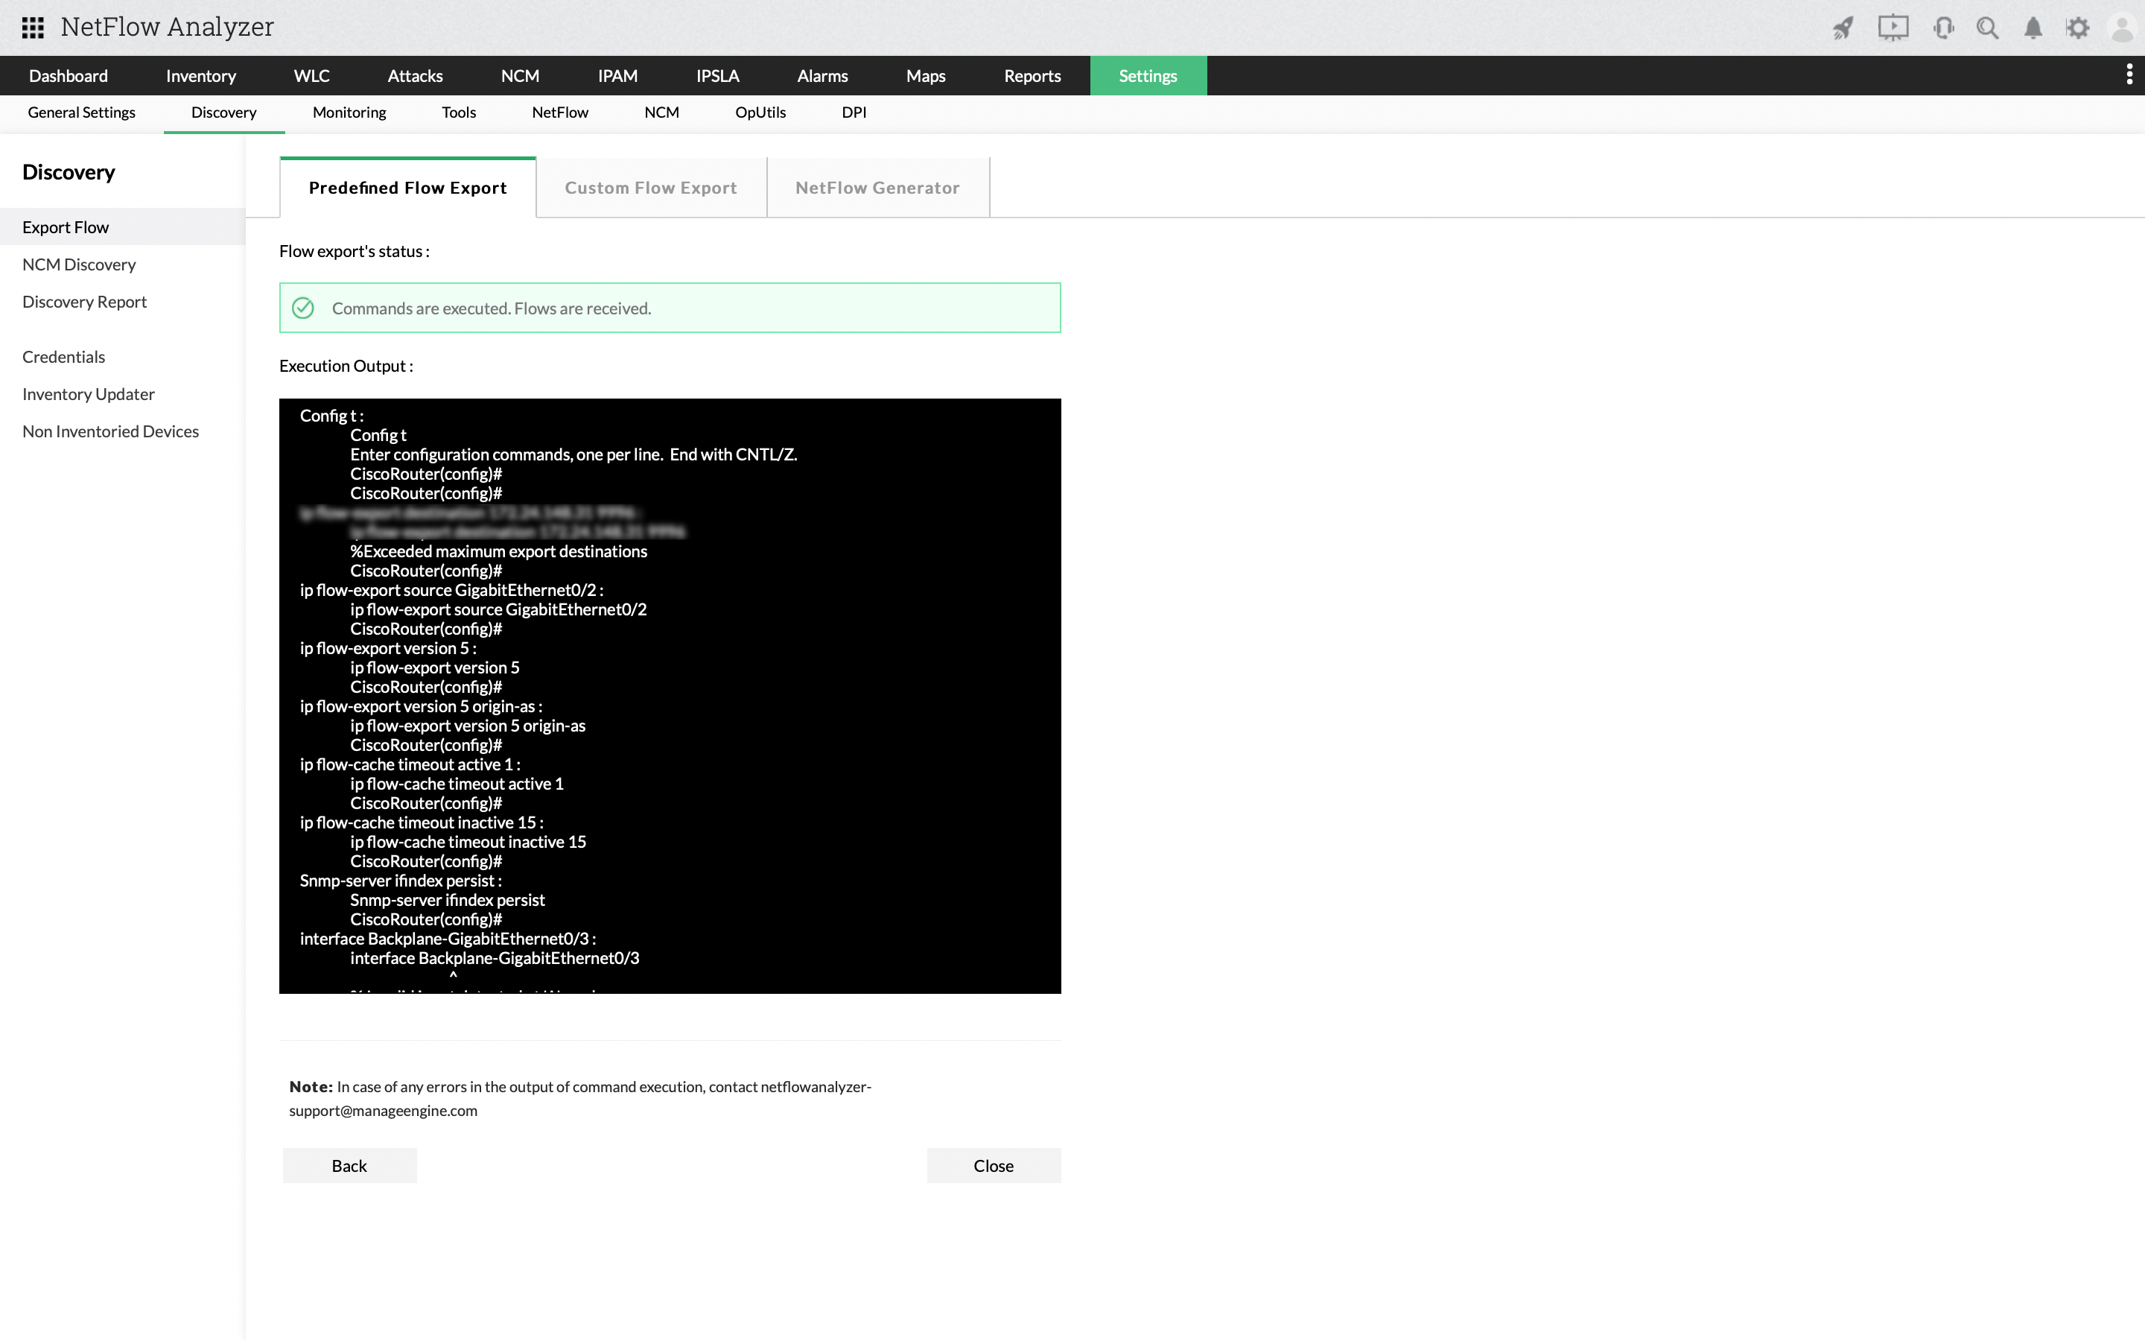
Task: Open the Reports main menu
Action: click(1032, 76)
